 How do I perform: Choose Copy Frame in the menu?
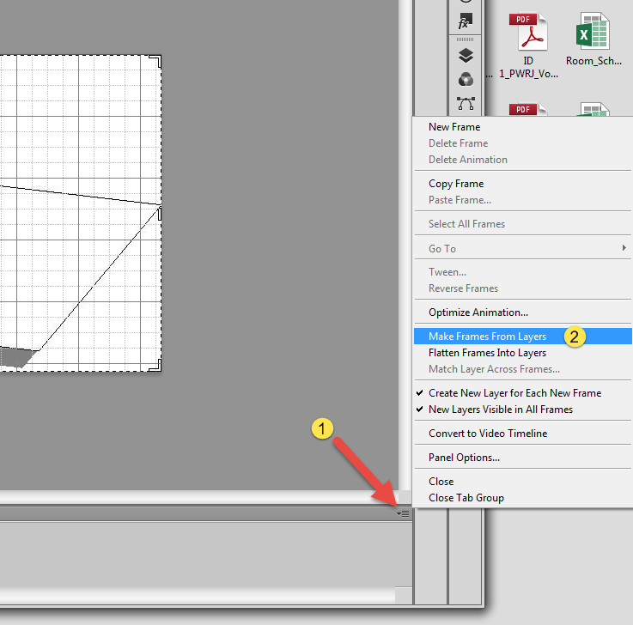[522, 184]
